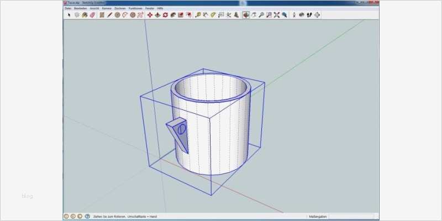Select the arrow Select tool
The height and width of the screenshot is (221, 442).
click(x=69, y=15)
